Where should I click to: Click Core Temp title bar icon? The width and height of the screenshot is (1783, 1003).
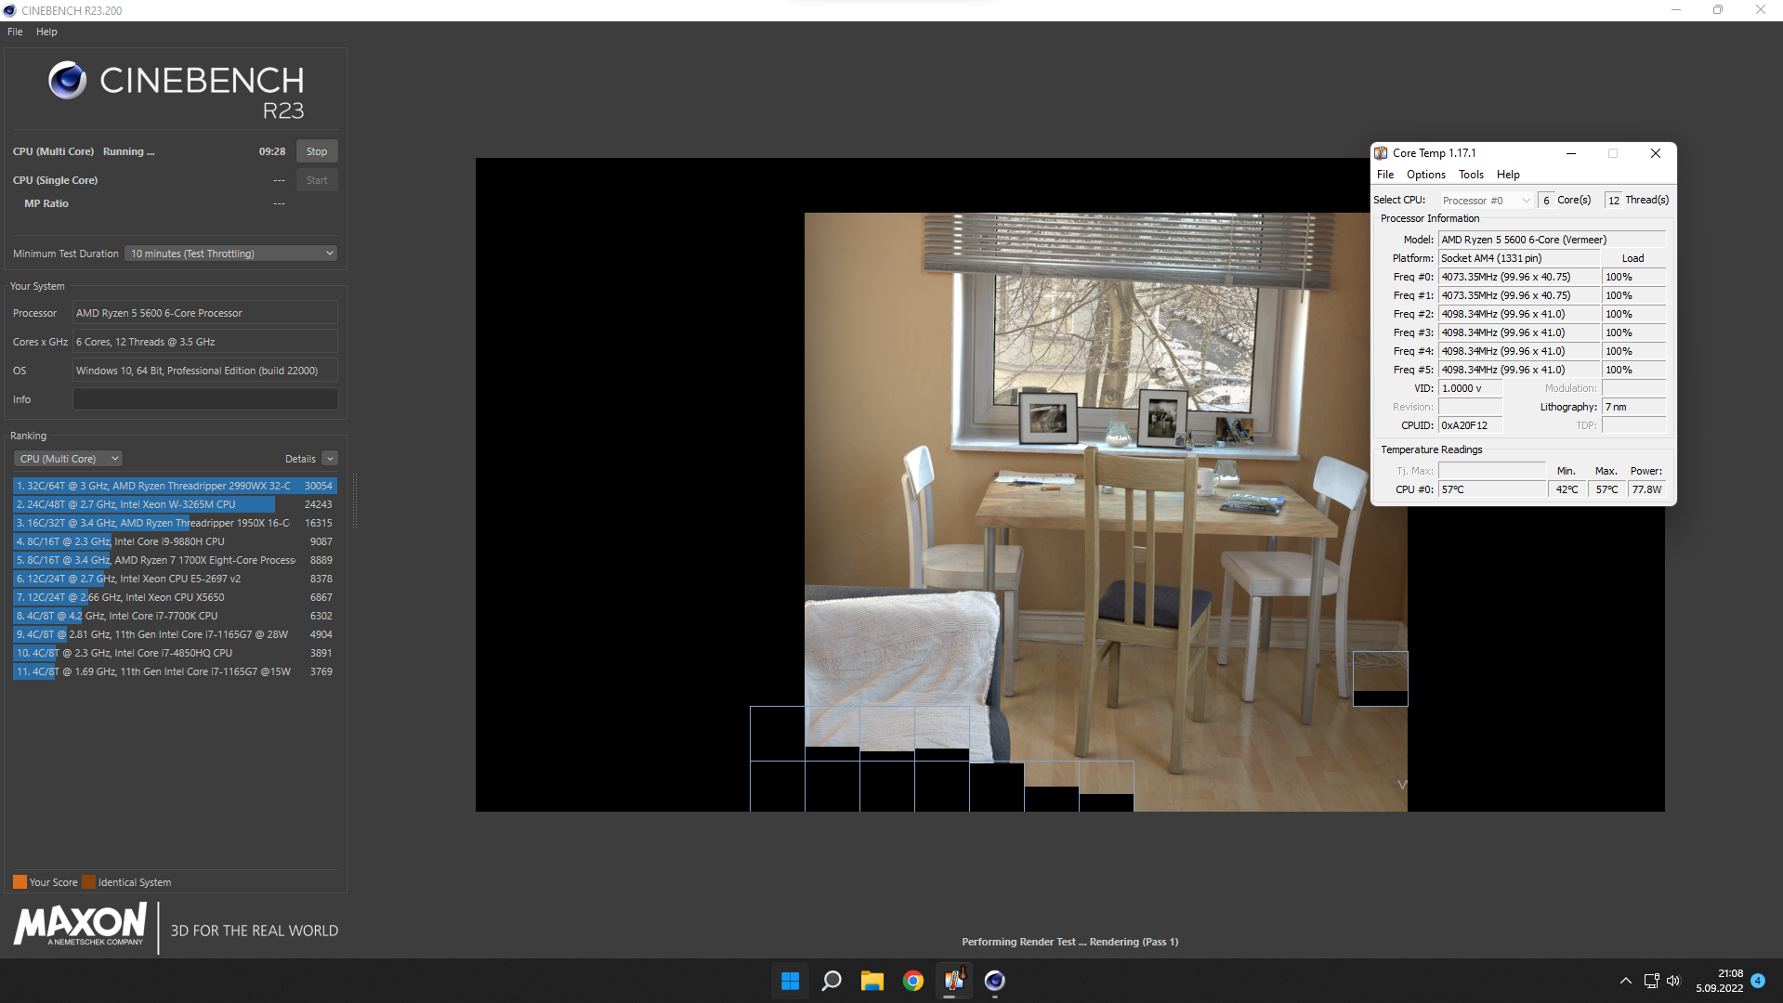click(x=1381, y=153)
